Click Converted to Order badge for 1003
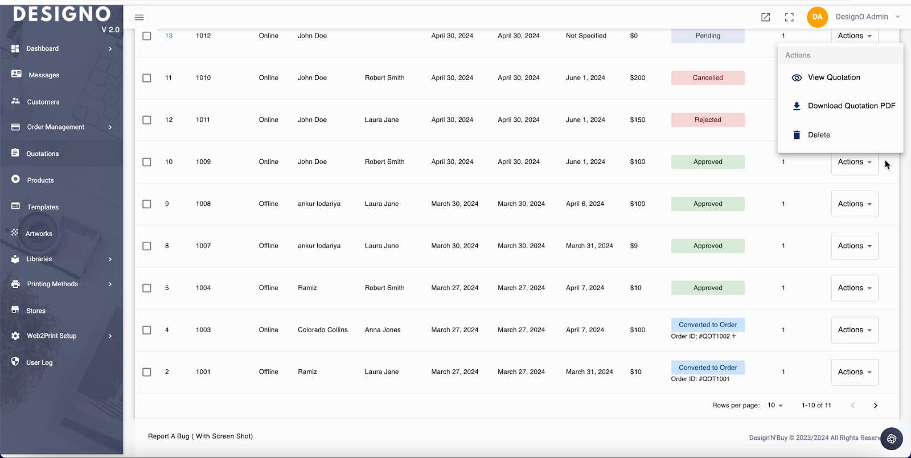Image resolution: width=911 pixels, height=458 pixels. pyautogui.click(x=708, y=325)
